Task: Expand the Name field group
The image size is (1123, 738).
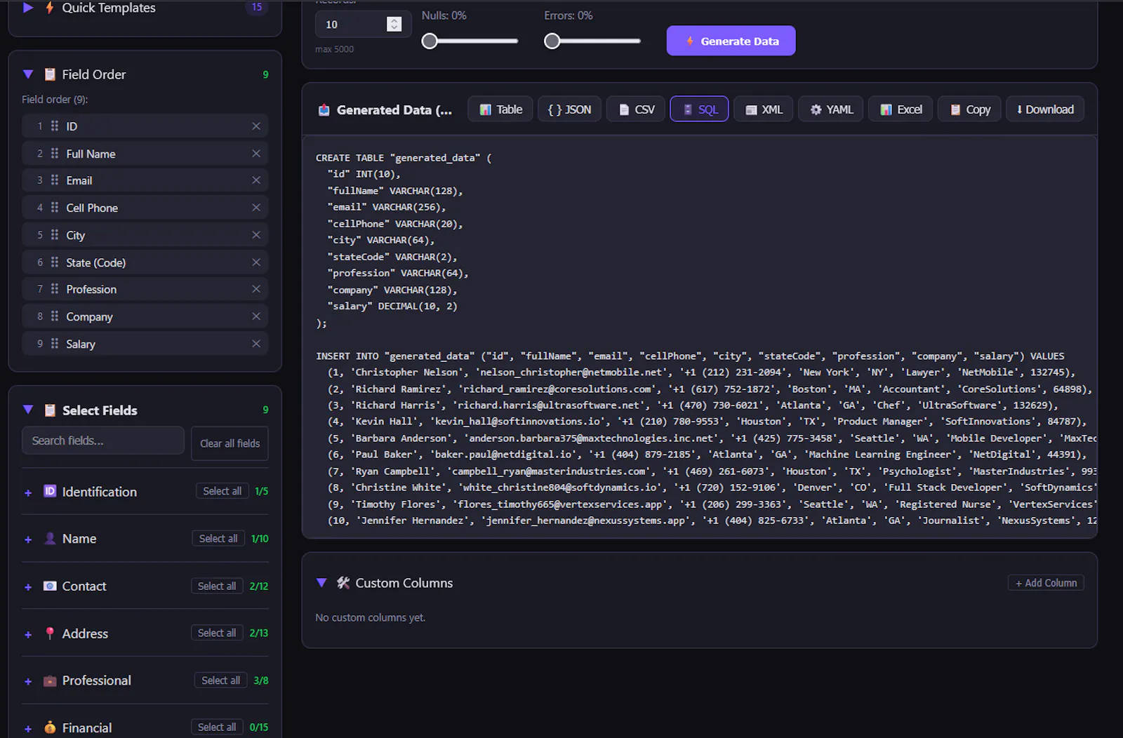Action: point(28,540)
